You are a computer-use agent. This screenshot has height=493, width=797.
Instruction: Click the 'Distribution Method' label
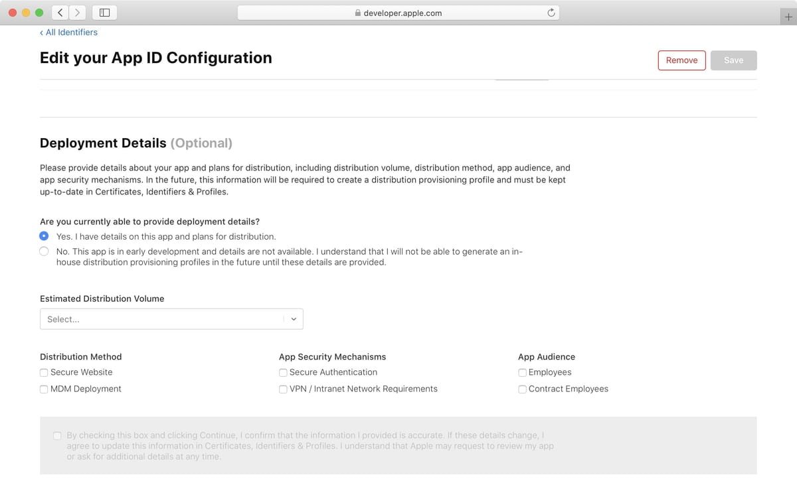coord(81,357)
